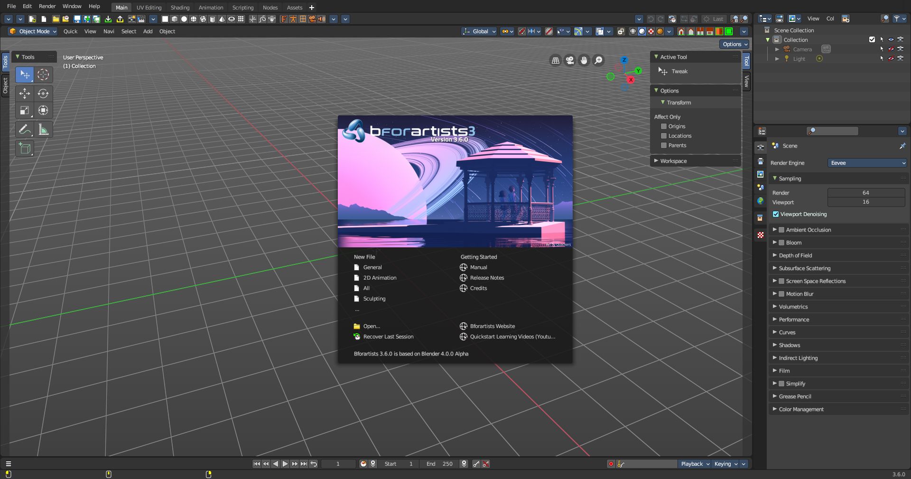Pick the Move tool
Screen dimensions: 911x479
coord(25,94)
